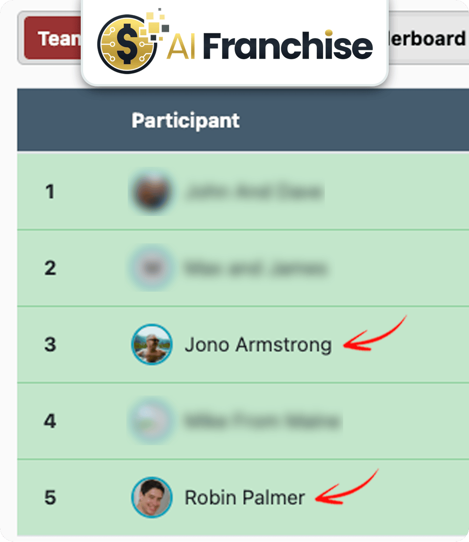469x542 pixels.
Task: Select the blurred name in rank 4
Action: (x=262, y=421)
